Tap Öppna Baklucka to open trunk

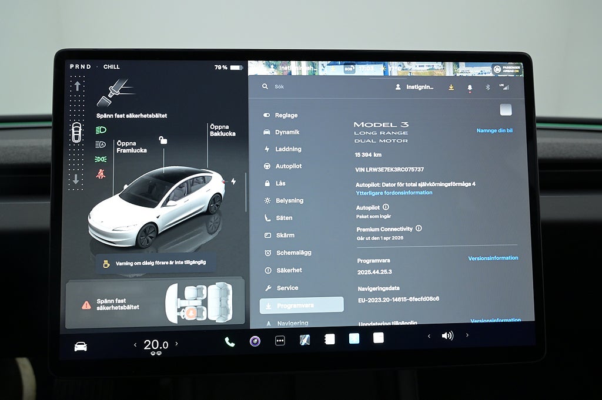222,130
